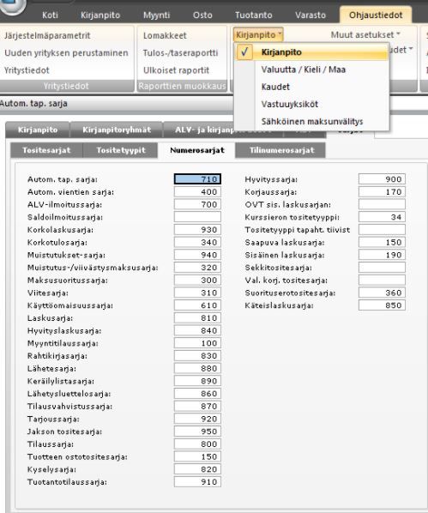Click the Tilaussarja field showing 800
428x513 pixels.
click(197, 444)
